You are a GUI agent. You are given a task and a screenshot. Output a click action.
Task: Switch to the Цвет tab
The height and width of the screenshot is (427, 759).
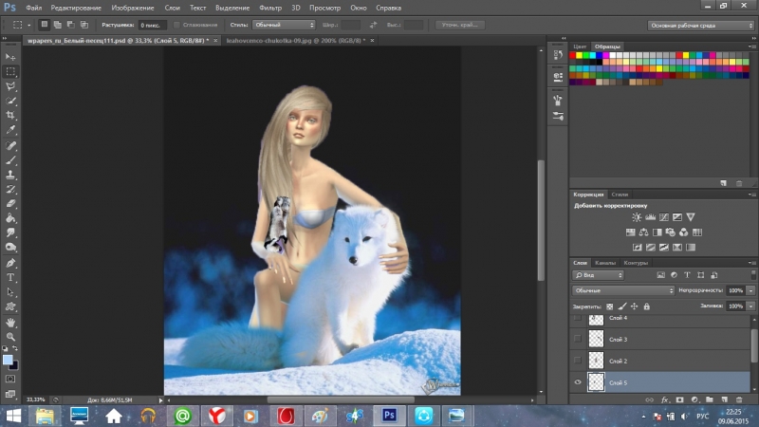point(580,46)
